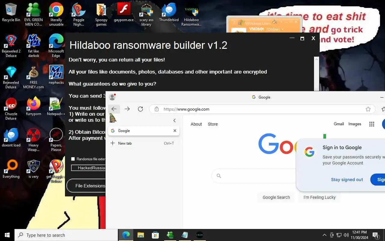The height and width of the screenshot is (241, 385).
Task: Open the nephacks desktop shortcut
Action: pyautogui.click(x=56, y=75)
